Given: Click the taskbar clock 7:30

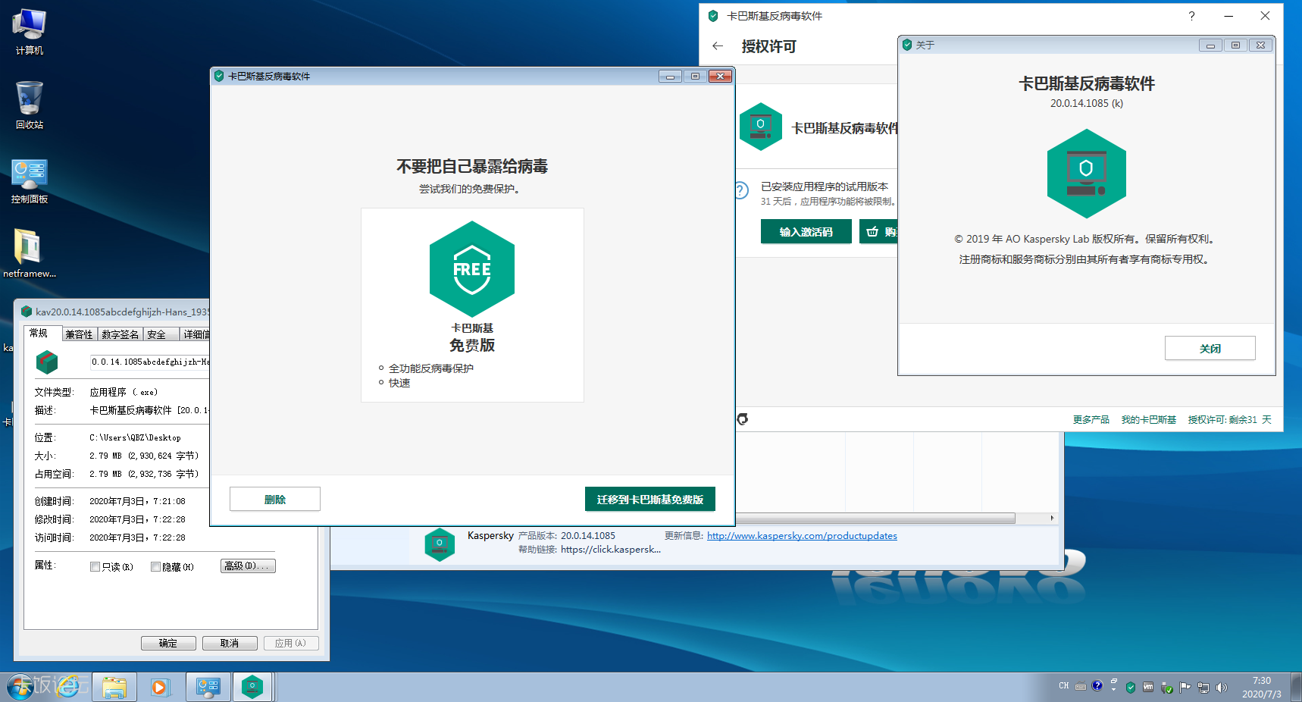Looking at the screenshot, I should (1262, 687).
